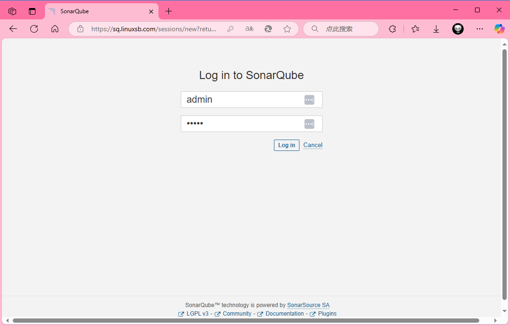Click the magnifier icon in search box
Image resolution: width=510 pixels, height=326 pixels.
pyautogui.click(x=315, y=29)
